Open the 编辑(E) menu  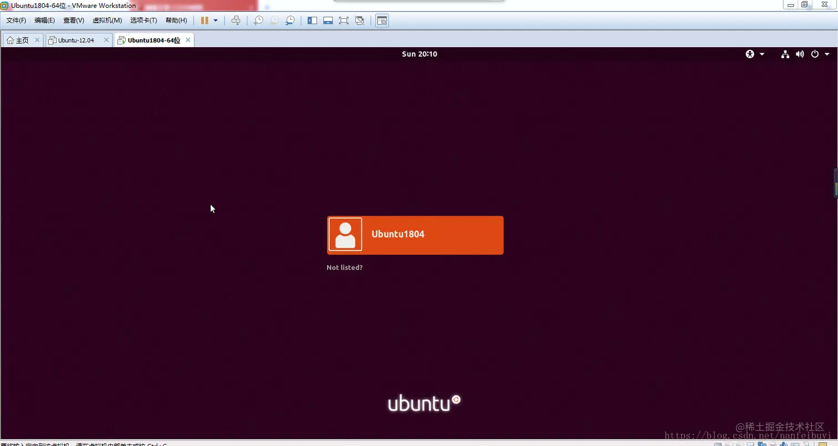click(x=44, y=20)
